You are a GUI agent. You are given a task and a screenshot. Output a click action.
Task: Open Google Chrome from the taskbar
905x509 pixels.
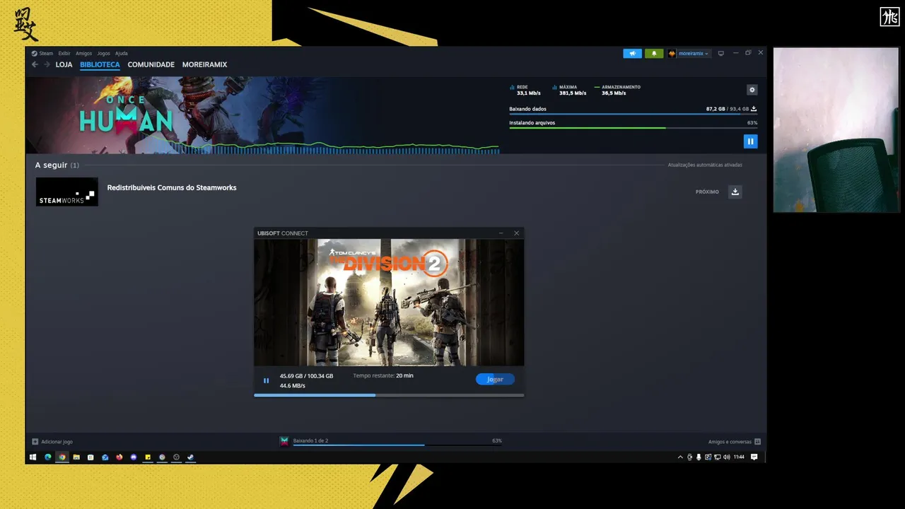(x=62, y=457)
